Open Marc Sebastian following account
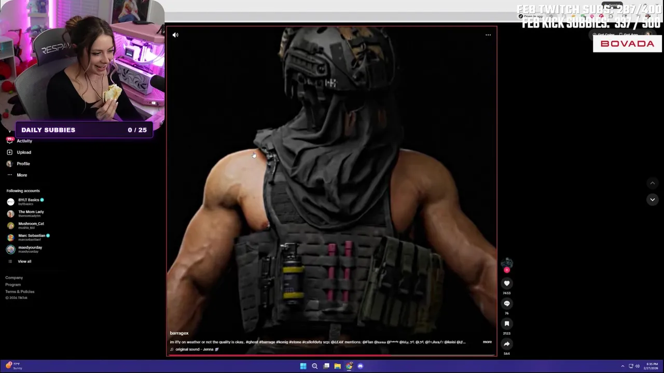The width and height of the screenshot is (664, 373). click(29, 237)
